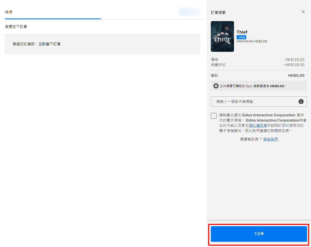Tick the Eidos Interactive email sharing checkbox

[214, 116]
